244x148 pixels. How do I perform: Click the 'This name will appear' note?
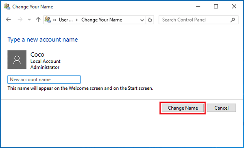pos(81,88)
